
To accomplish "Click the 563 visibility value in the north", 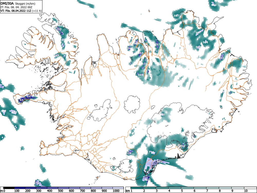I will click(x=136, y=43).
